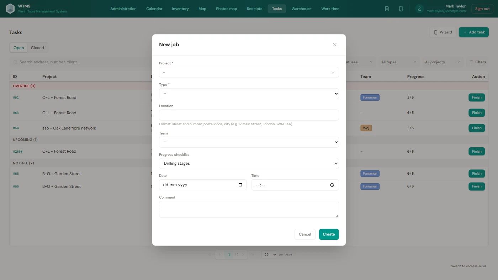The image size is (498, 280).
Task: Open the Team select box
Action: click(249, 142)
